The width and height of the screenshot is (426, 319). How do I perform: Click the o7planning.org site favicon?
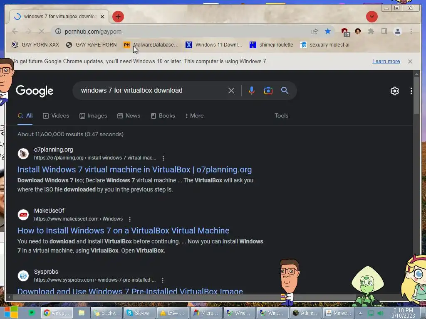23,154
